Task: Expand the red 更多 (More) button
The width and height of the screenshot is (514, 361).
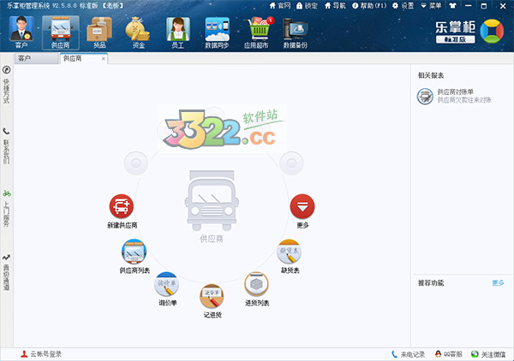Action: 302,206
